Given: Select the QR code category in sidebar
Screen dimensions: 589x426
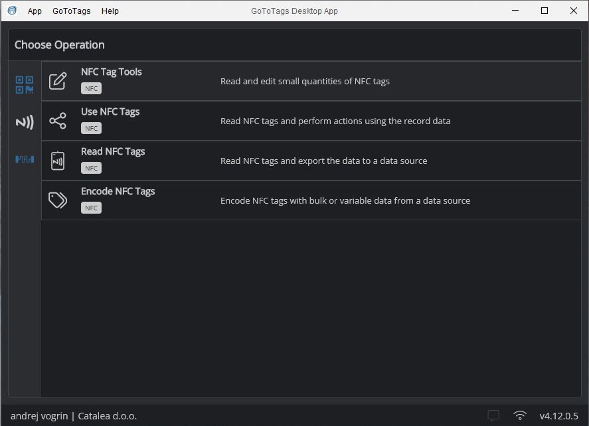Looking at the screenshot, I should click(x=25, y=85).
